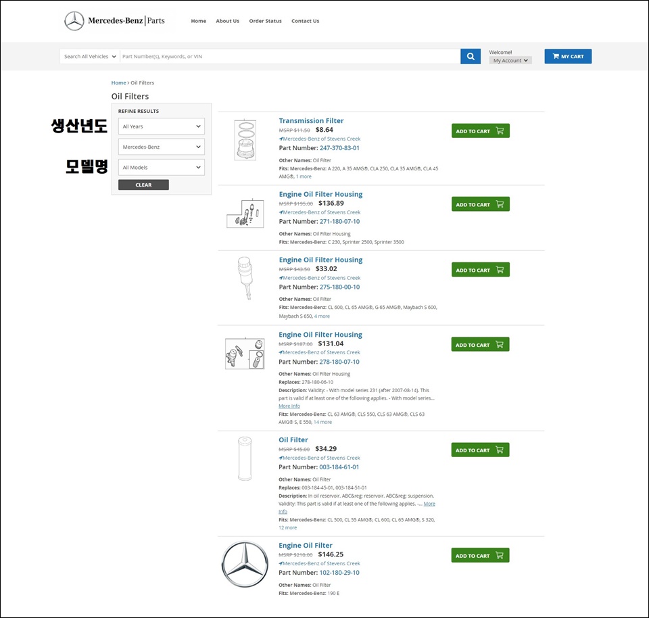Click Stevens Creek dealer link for Oil Filter 003-184-61-01
649x618 pixels.
click(320, 458)
